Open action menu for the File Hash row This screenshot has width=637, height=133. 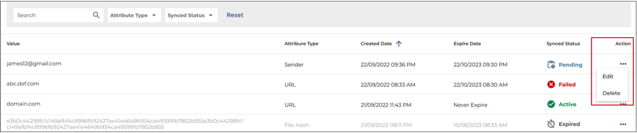[623, 124]
